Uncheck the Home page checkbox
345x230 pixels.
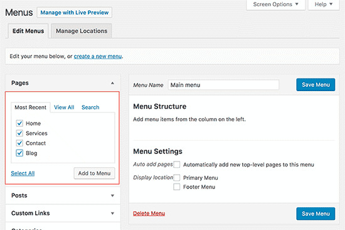(19, 123)
